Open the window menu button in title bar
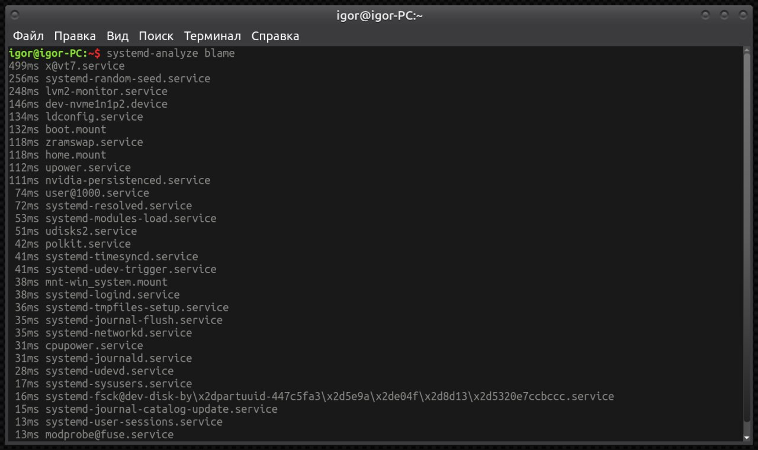The width and height of the screenshot is (758, 450). (x=15, y=14)
